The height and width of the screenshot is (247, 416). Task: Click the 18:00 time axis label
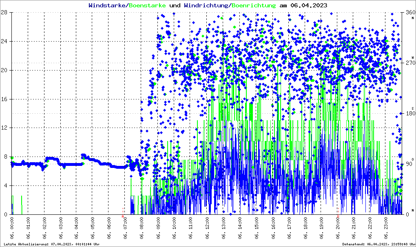pyautogui.click(x=305, y=227)
